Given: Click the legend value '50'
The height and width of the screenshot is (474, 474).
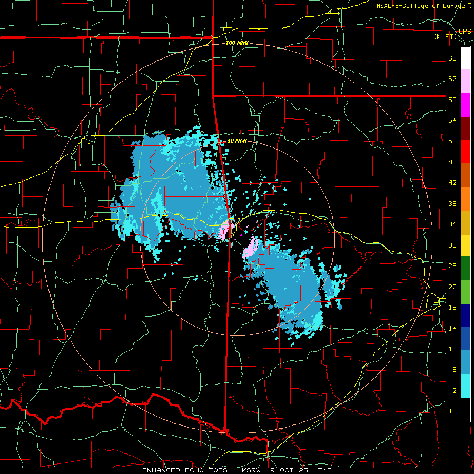Looking at the screenshot, I should 452,141.
